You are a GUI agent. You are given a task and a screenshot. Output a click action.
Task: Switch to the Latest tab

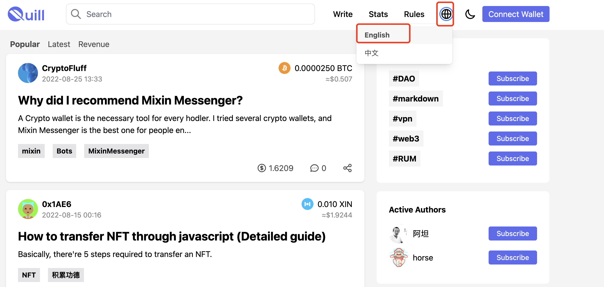(59, 44)
